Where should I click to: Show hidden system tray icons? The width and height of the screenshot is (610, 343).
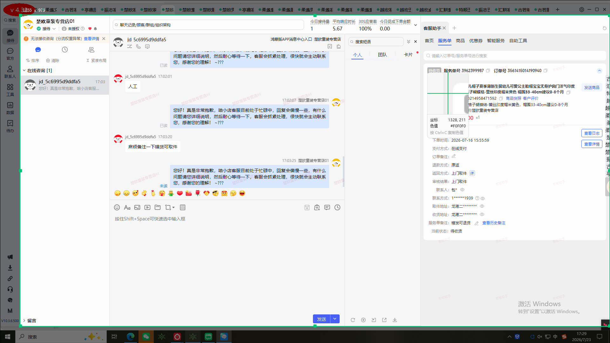(x=509, y=337)
